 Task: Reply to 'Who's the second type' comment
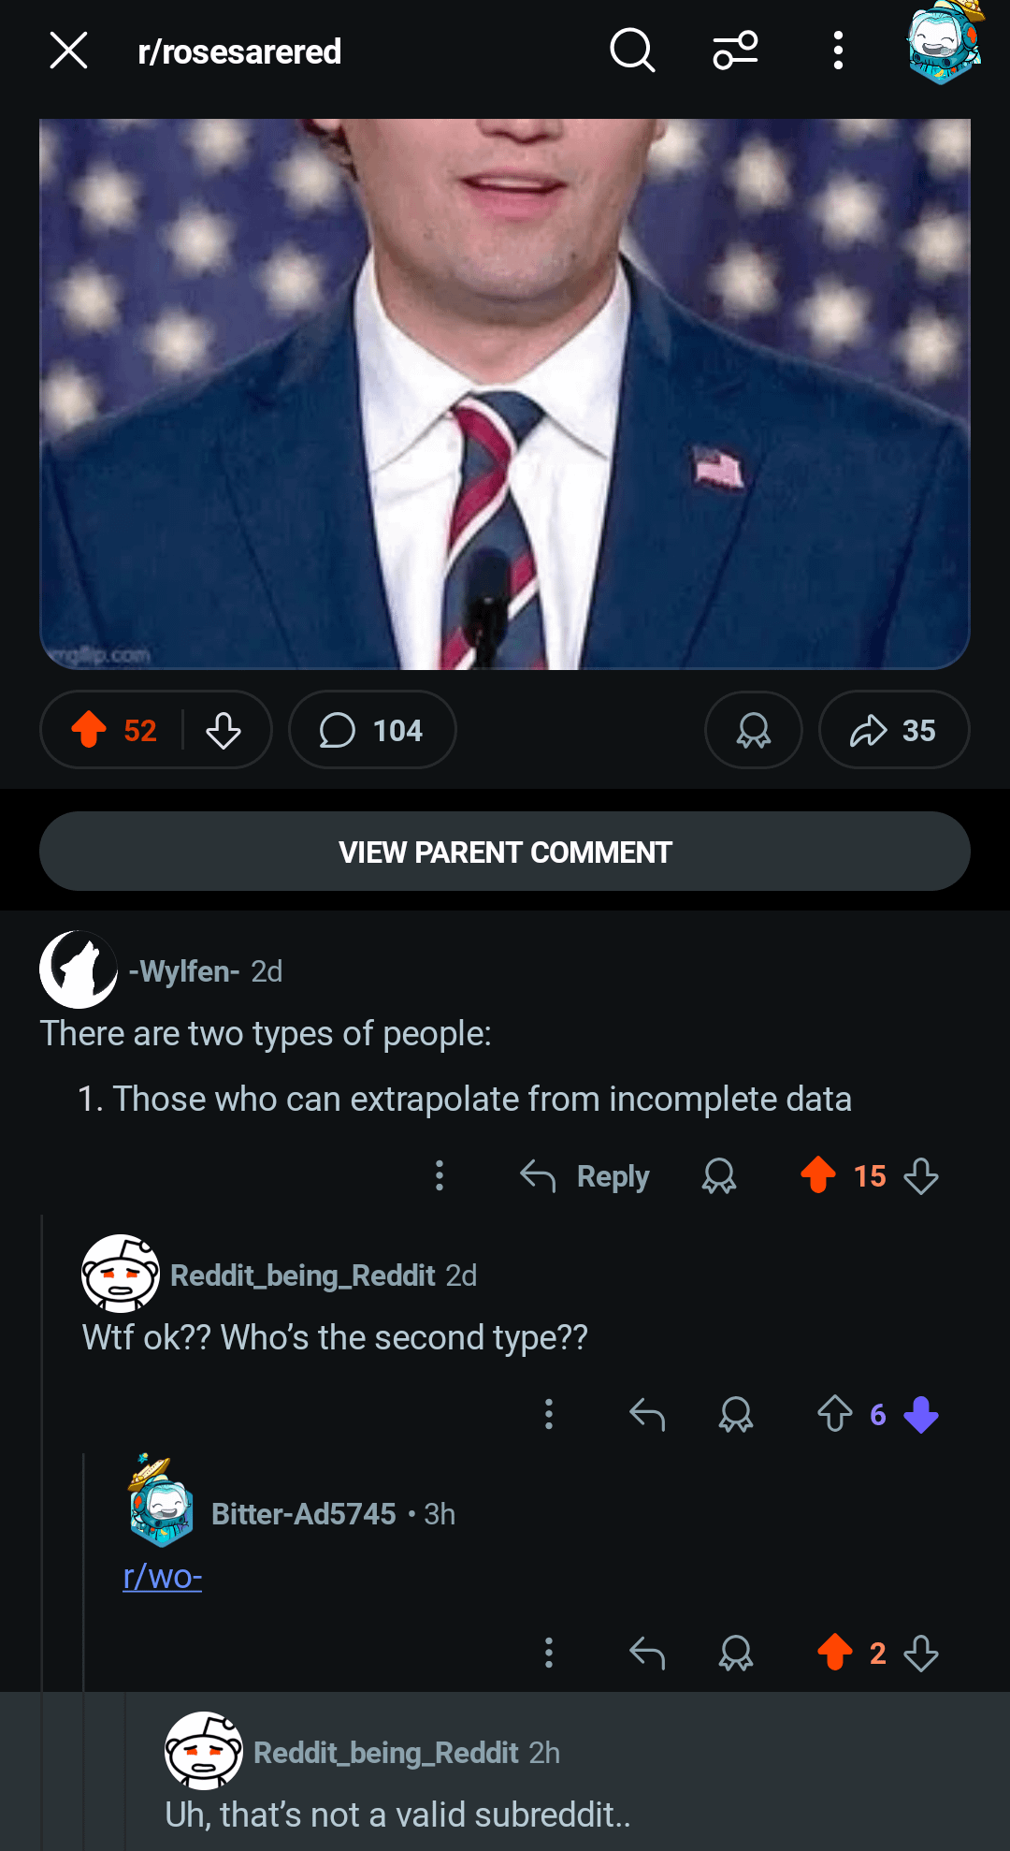point(647,1415)
